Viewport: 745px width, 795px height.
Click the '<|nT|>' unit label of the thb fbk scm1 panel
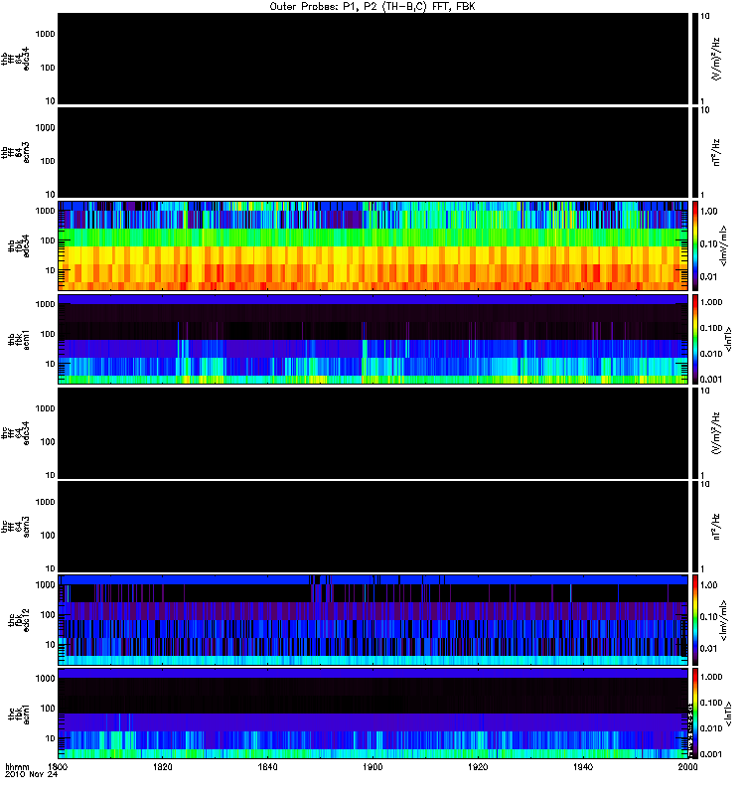point(728,339)
